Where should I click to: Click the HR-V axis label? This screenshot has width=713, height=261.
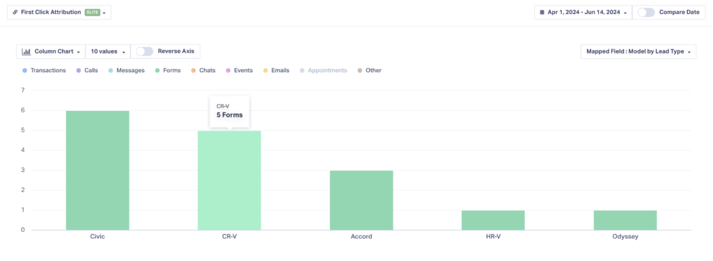click(x=494, y=237)
